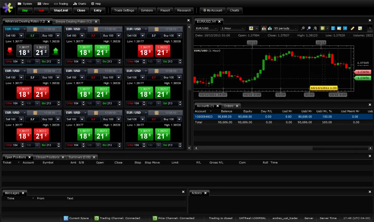Click the green up arrow in the first EUR/USD tile
This screenshot has height=222, width=374.
pos(55,50)
